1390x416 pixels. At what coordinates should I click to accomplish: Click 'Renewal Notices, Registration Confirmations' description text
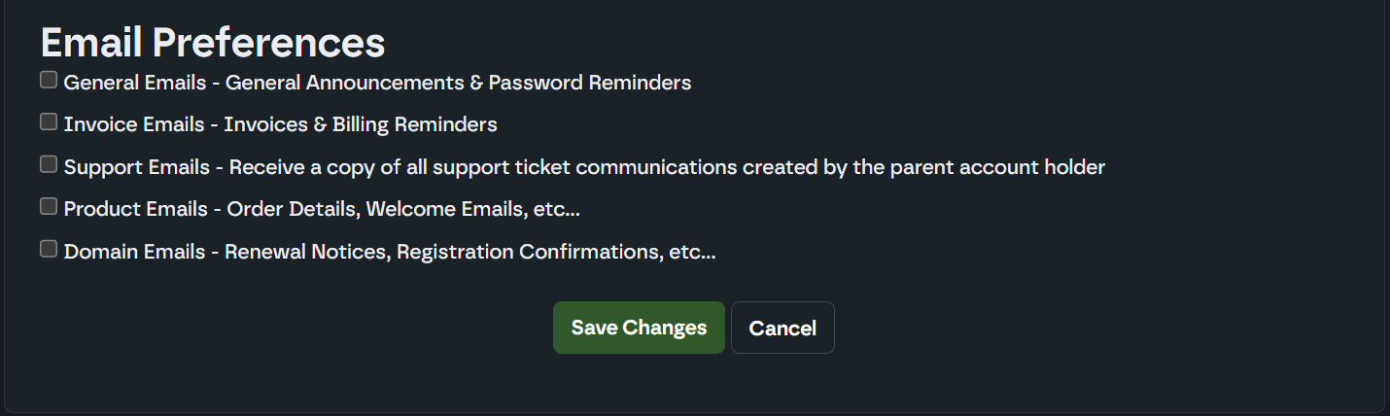click(x=443, y=252)
